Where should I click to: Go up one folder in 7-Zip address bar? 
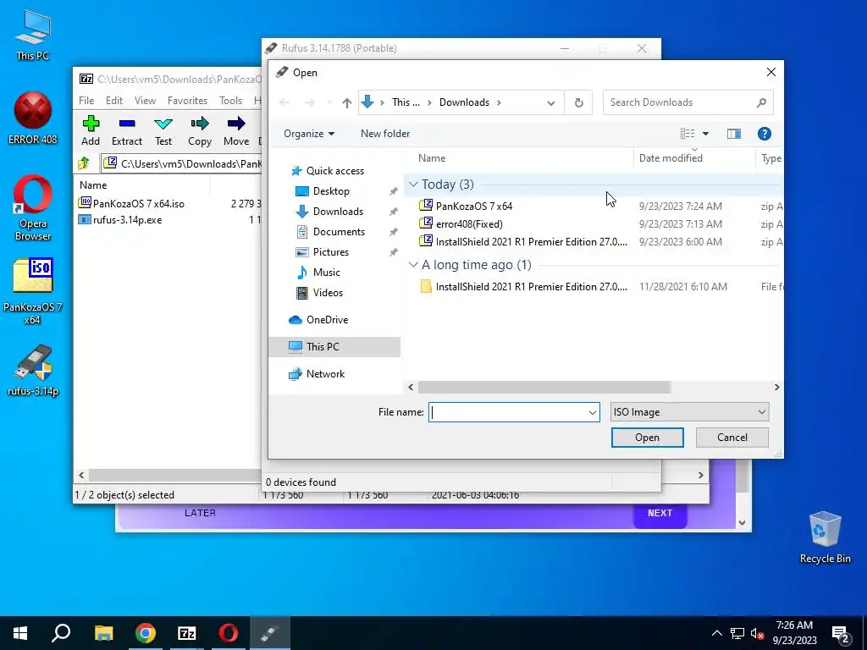84,163
